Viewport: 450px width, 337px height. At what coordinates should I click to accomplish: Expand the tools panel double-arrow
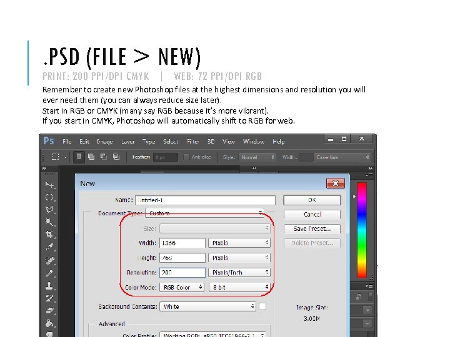coord(44,168)
